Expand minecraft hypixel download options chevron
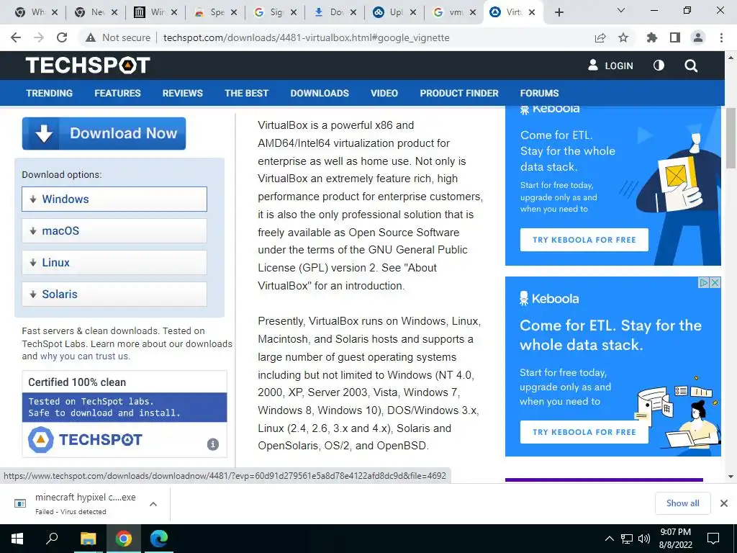737x553 pixels. 153,504
